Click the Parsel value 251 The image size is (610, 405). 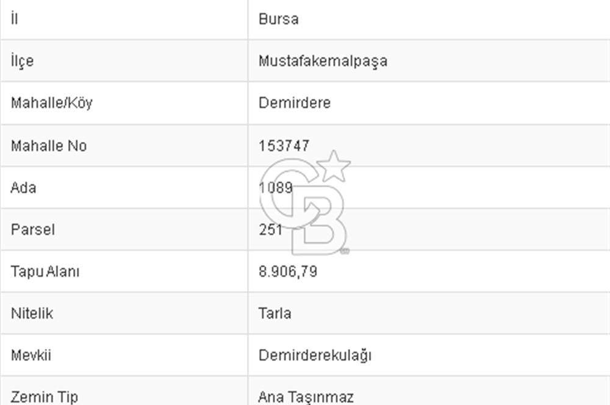click(270, 229)
